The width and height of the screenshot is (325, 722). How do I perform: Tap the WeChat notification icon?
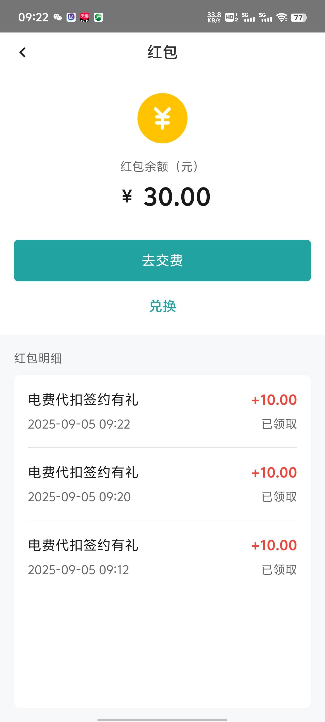pyautogui.click(x=58, y=17)
